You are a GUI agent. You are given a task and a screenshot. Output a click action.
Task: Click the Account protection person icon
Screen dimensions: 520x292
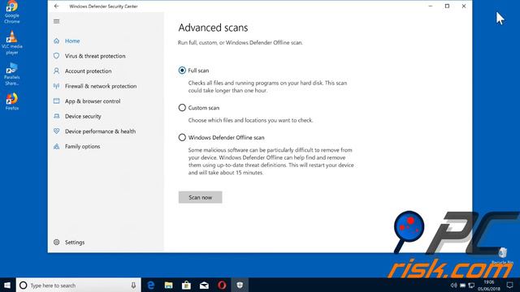[57, 71]
